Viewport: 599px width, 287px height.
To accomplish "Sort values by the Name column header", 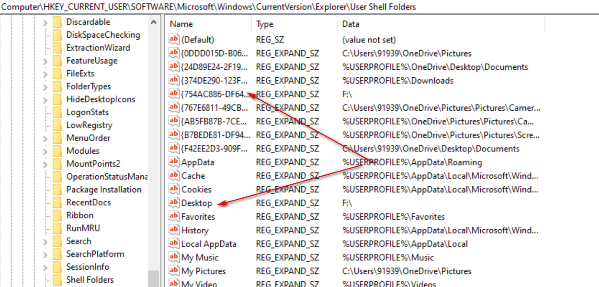I will (208, 24).
